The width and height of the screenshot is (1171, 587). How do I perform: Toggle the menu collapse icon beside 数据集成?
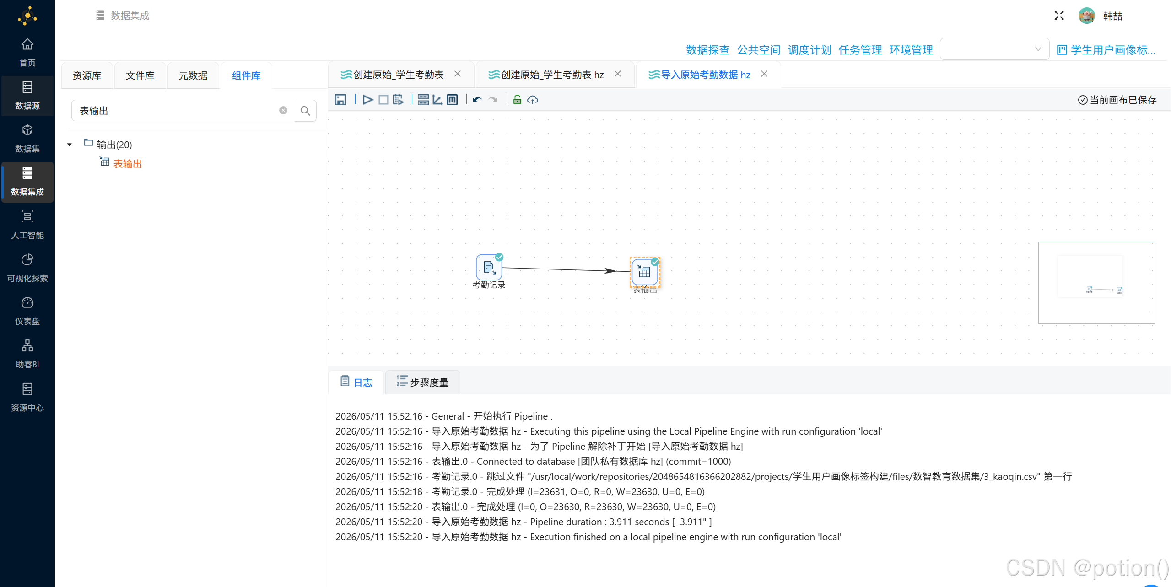click(x=100, y=16)
